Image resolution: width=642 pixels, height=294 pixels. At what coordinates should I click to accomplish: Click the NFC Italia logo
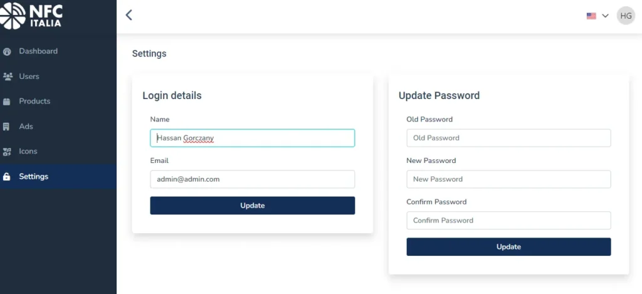click(x=31, y=15)
